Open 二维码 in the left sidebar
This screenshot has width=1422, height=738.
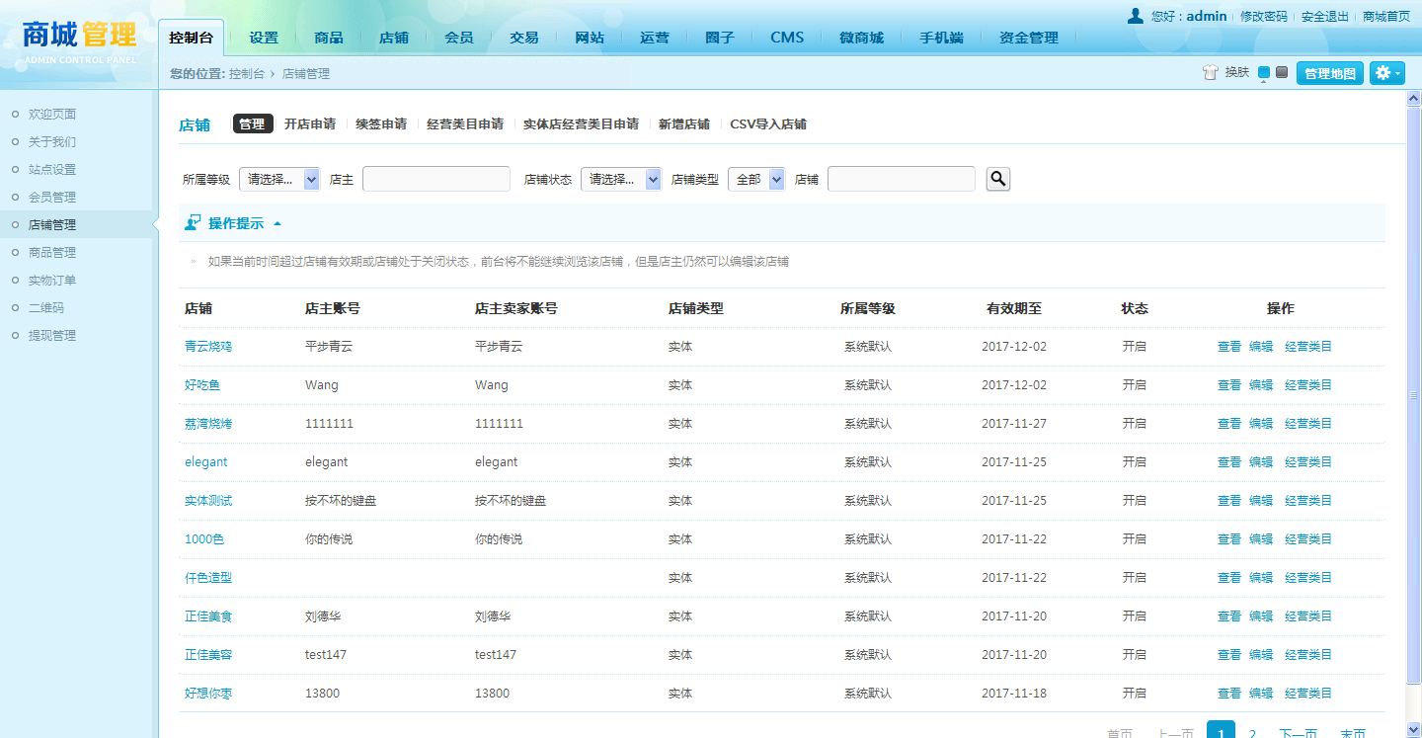tap(46, 308)
